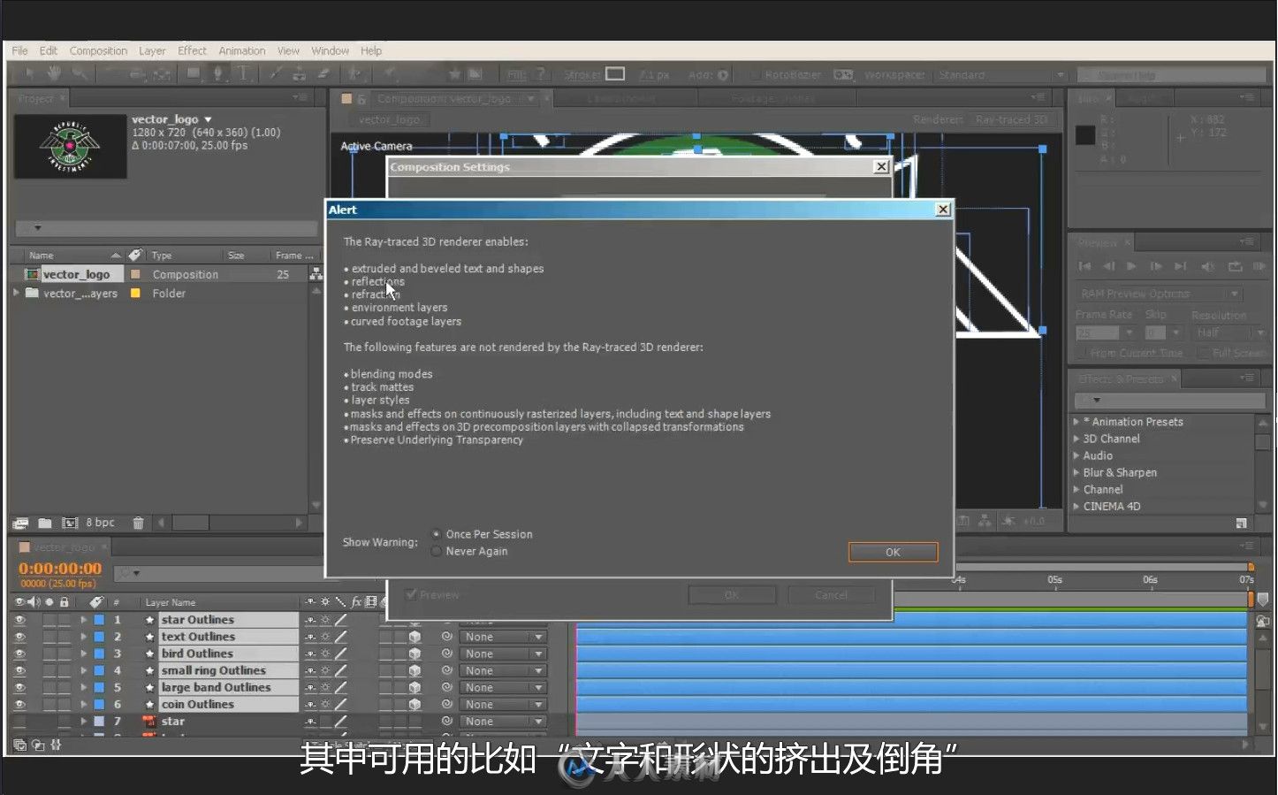Hide the text Outlines layer
Viewport: 1278px width, 795px height.
click(19, 637)
